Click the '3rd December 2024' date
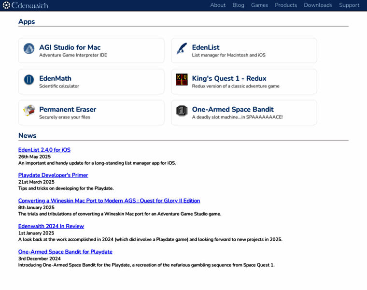 39,259
